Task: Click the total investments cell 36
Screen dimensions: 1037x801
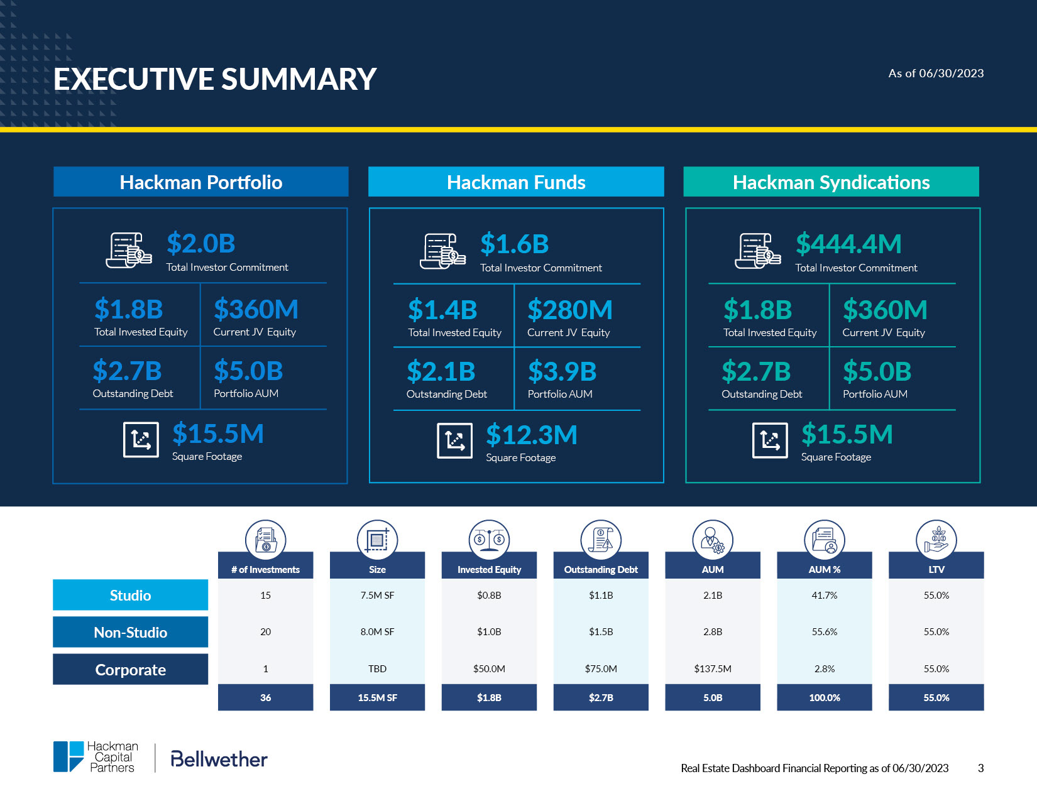Action: (x=265, y=697)
